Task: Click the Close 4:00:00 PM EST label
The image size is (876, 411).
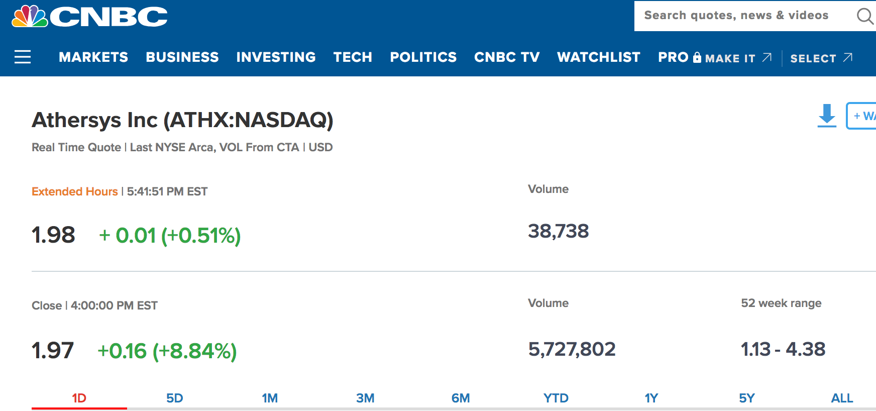Action: (x=94, y=305)
